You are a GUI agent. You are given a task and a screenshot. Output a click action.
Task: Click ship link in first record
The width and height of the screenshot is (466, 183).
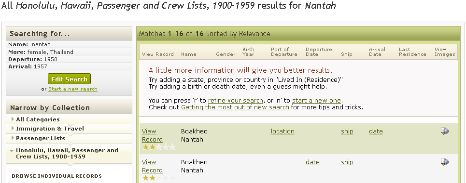pyautogui.click(x=347, y=131)
